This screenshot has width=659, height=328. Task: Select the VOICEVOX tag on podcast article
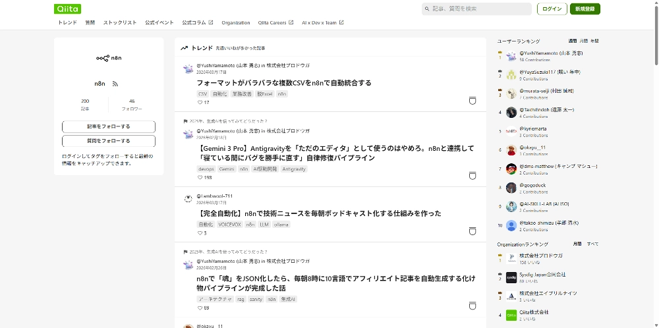(x=229, y=225)
